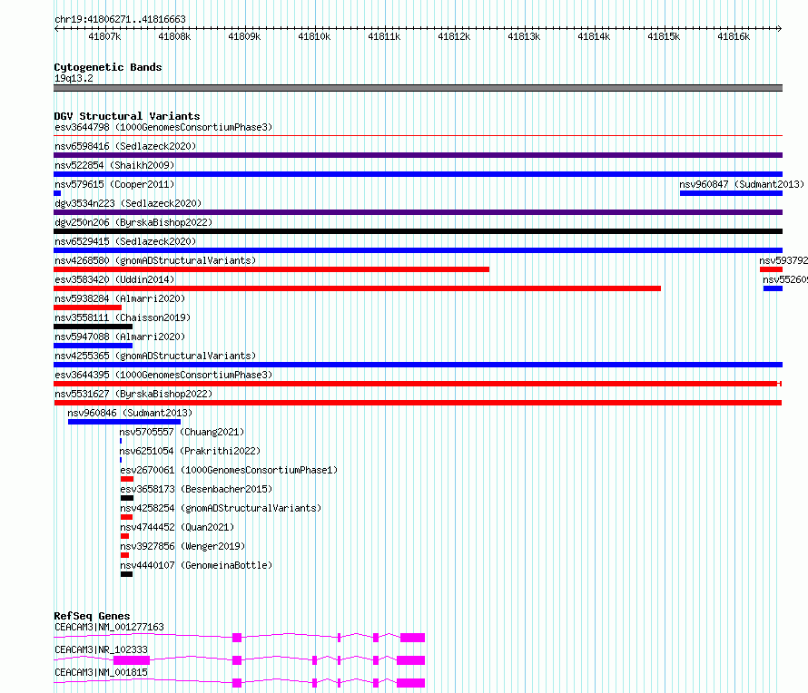The image size is (808, 693).
Task: Click the nsv522854 Shaikh2009 label
Action: (x=114, y=165)
